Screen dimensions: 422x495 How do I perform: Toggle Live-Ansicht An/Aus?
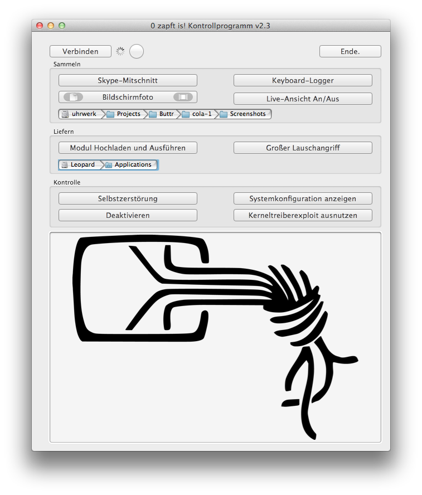pyautogui.click(x=303, y=99)
